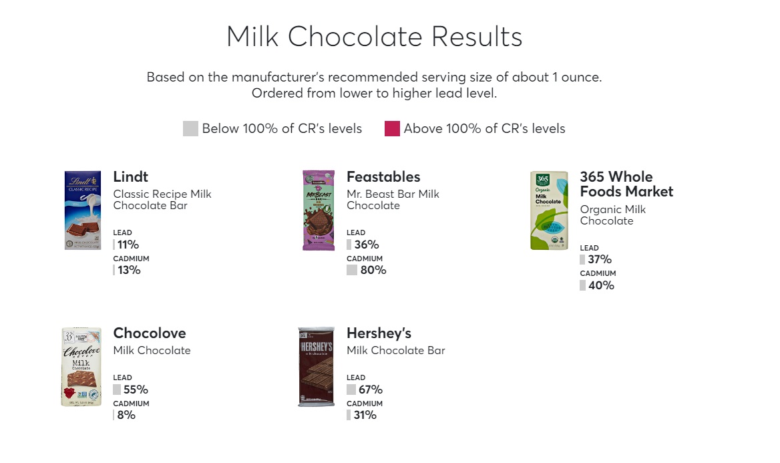Click Feastables' 80% cadmium bar
This screenshot has width=780, height=463.
coord(352,271)
